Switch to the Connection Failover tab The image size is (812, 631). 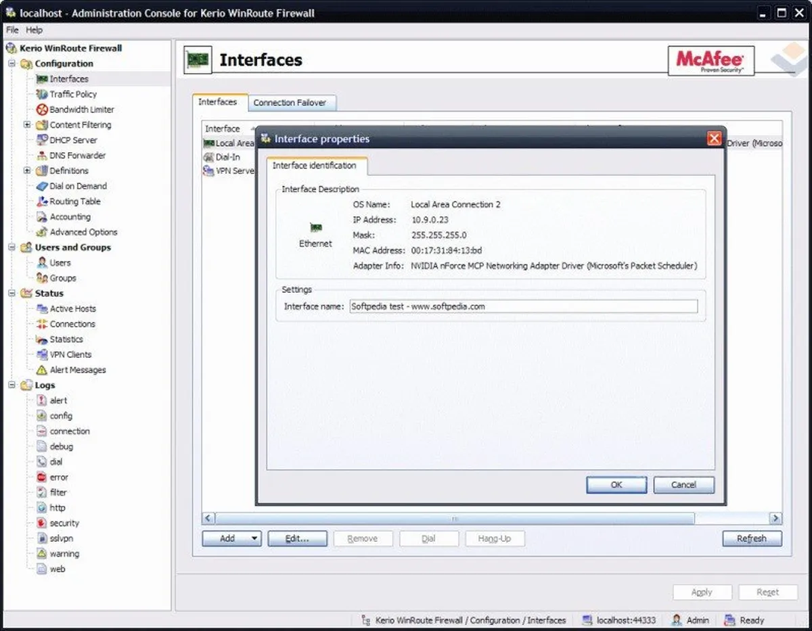pyautogui.click(x=290, y=103)
